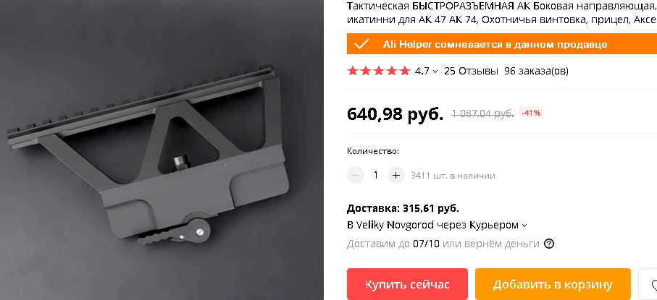Click the Ali Helper checkmark icon
657x300 pixels.
(x=361, y=44)
